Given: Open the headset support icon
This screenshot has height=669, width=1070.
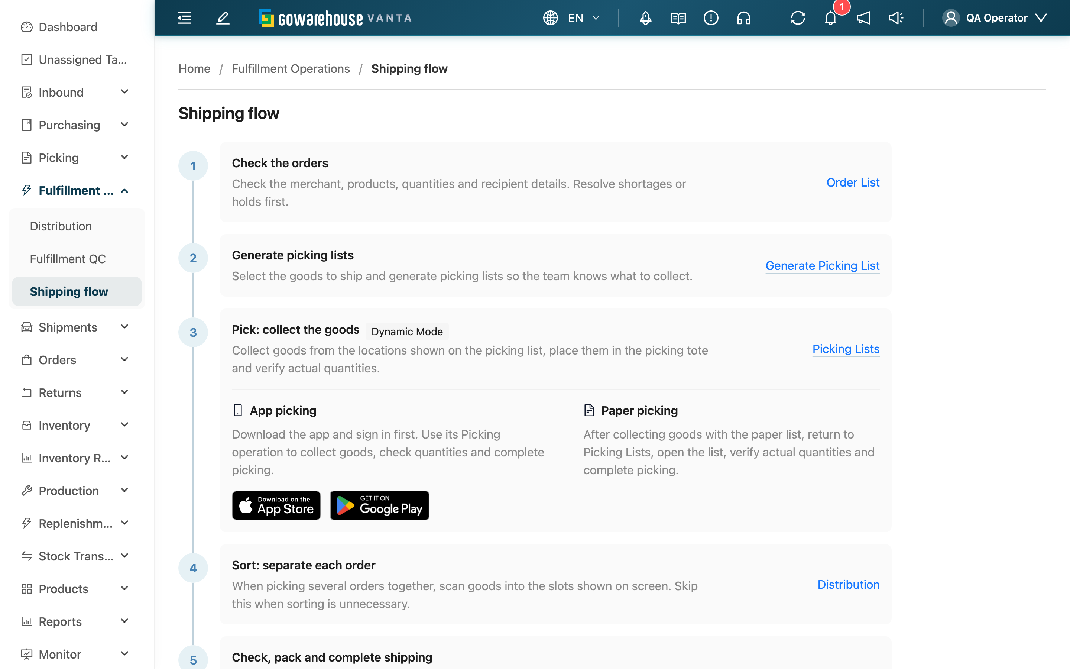Looking at the screenshot, I should point(744,18).
